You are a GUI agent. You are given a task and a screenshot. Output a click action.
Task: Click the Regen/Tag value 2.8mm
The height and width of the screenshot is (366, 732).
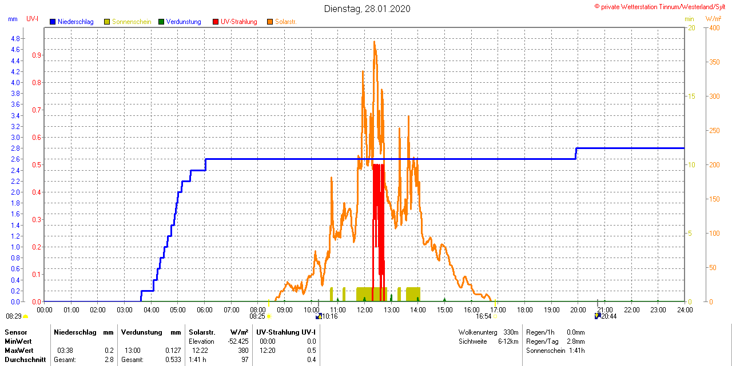[x=576, y=341]
